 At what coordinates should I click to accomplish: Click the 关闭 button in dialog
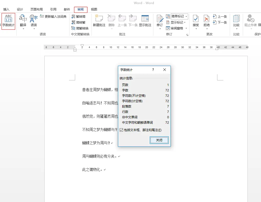point(159,140)
